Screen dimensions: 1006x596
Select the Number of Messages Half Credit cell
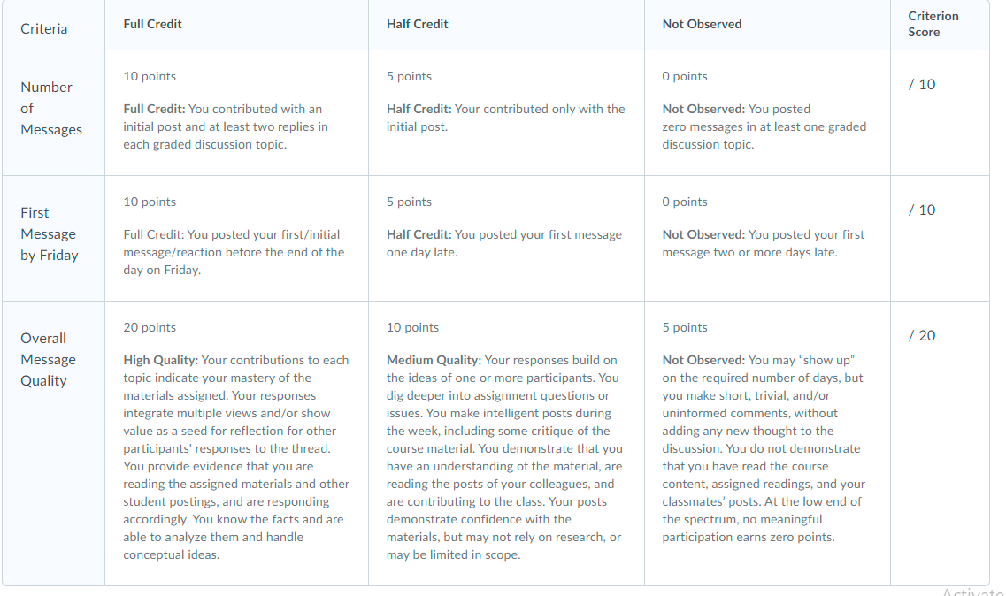506,113
